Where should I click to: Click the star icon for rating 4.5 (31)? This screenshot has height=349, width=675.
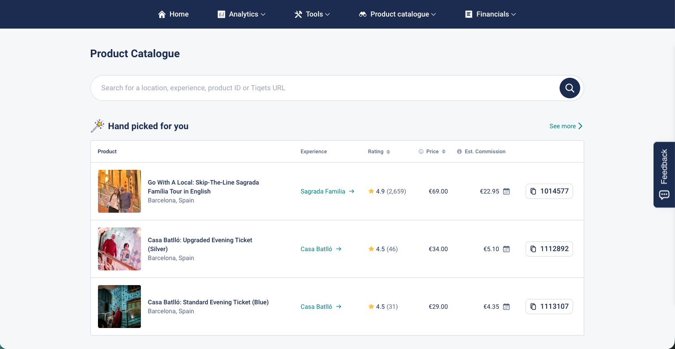[371, 307]
